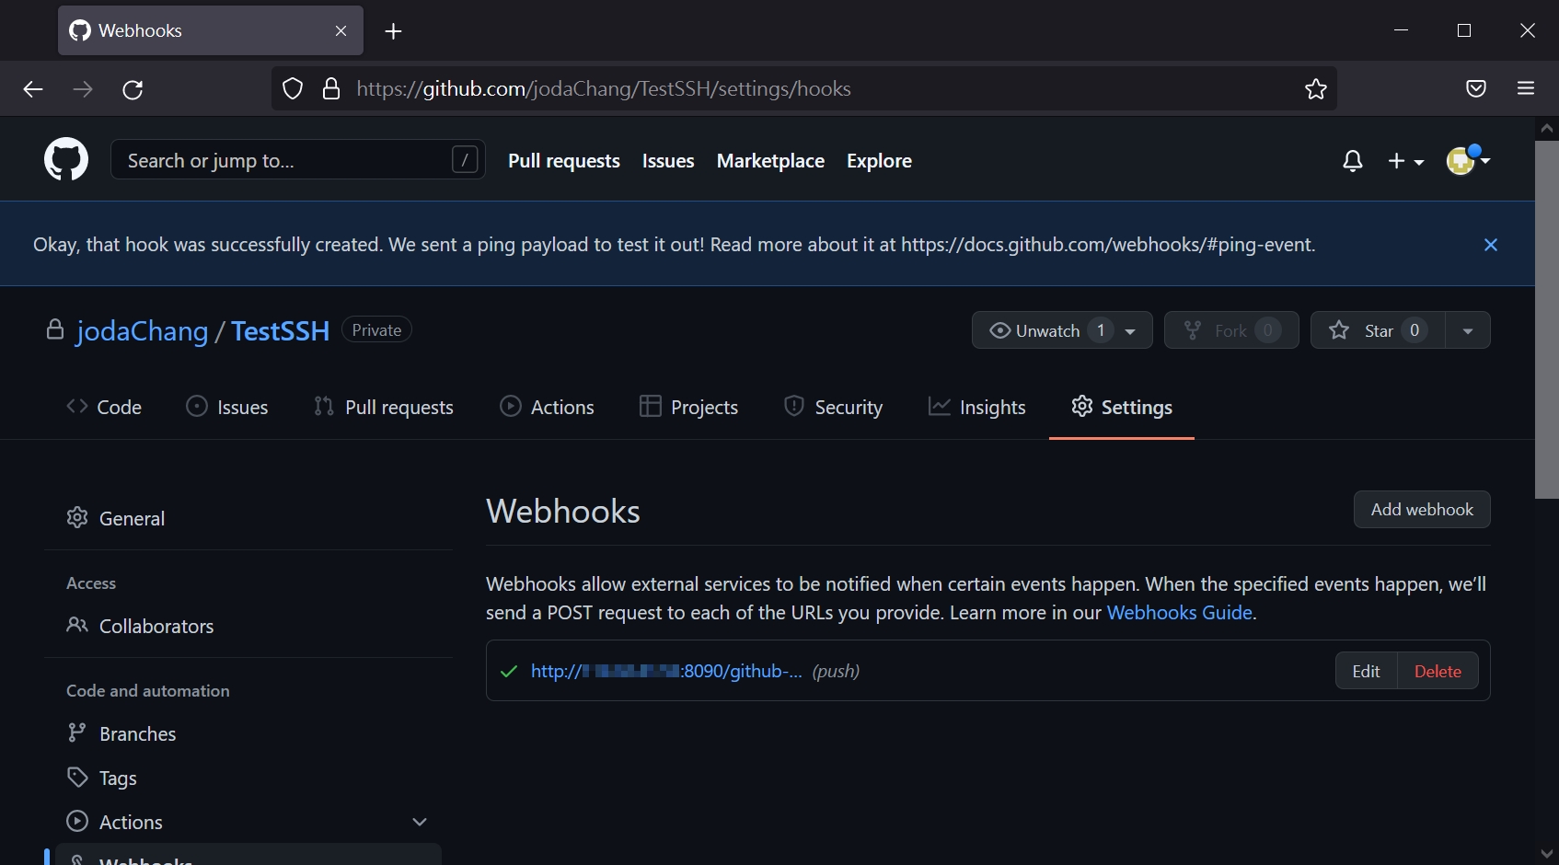Open Tags settings
This screenshot has height=865, width=1559.
pos(248,778)
